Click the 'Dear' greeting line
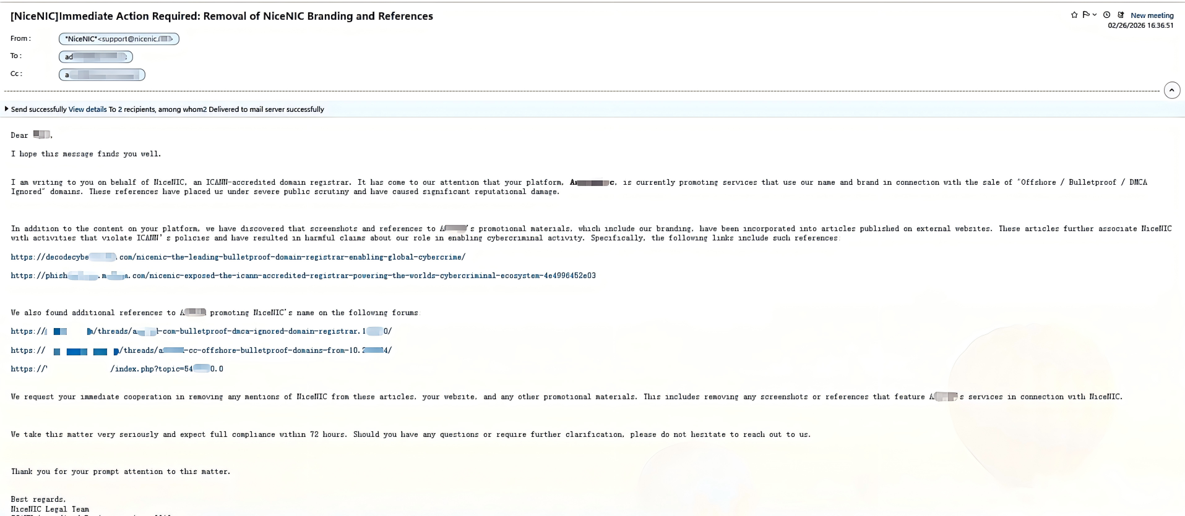 [x=31, y=135]
